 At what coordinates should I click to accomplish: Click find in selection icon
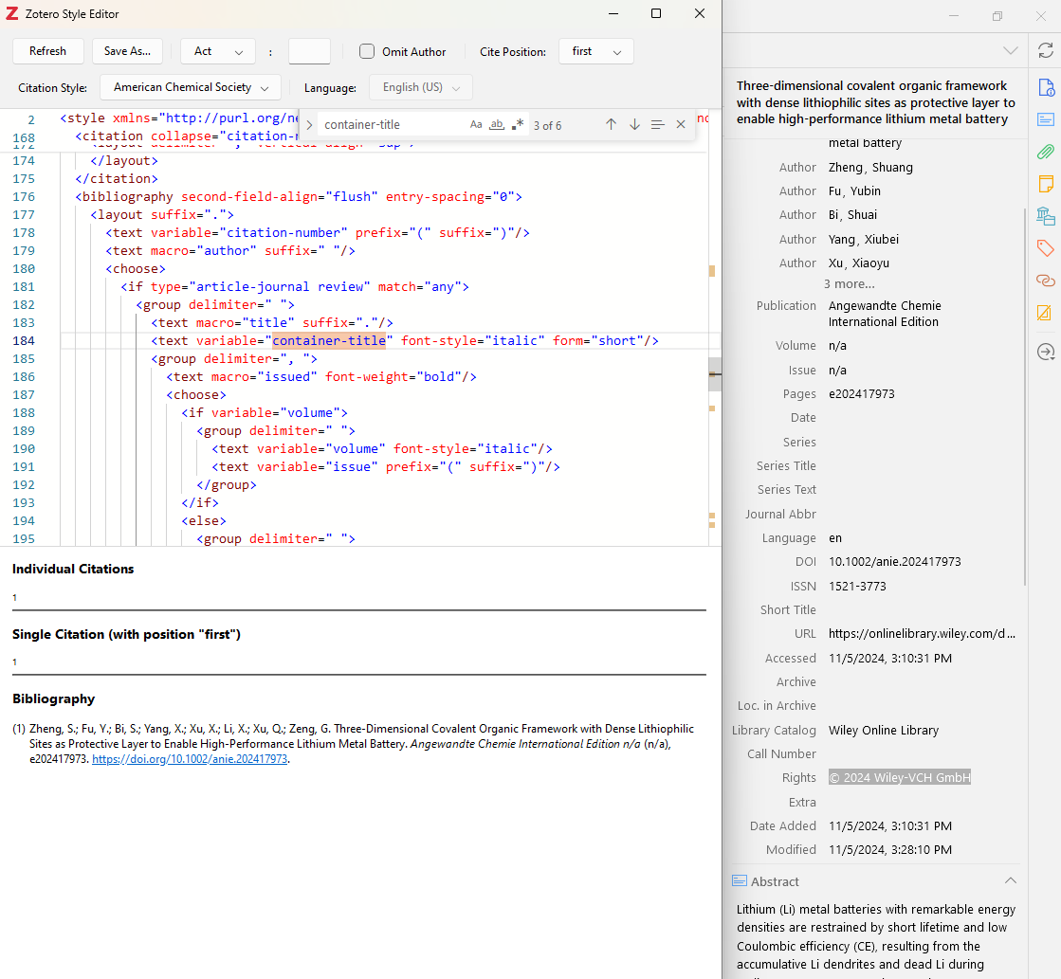(658, 124)
